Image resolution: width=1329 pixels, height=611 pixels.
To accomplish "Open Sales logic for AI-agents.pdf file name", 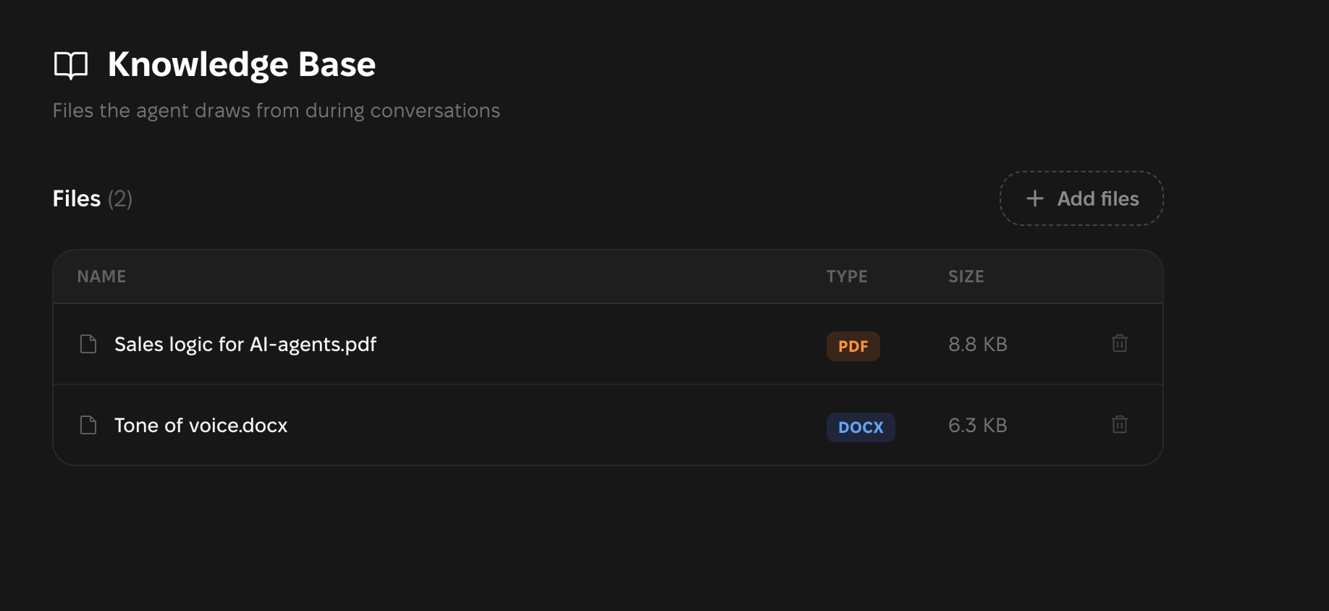I will pyautogui.click(x=245, y=345).
